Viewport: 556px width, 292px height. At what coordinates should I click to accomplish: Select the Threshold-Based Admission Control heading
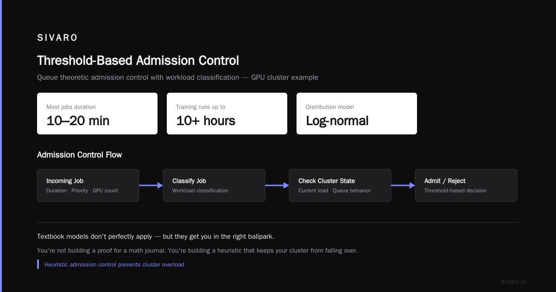(138, 61)
